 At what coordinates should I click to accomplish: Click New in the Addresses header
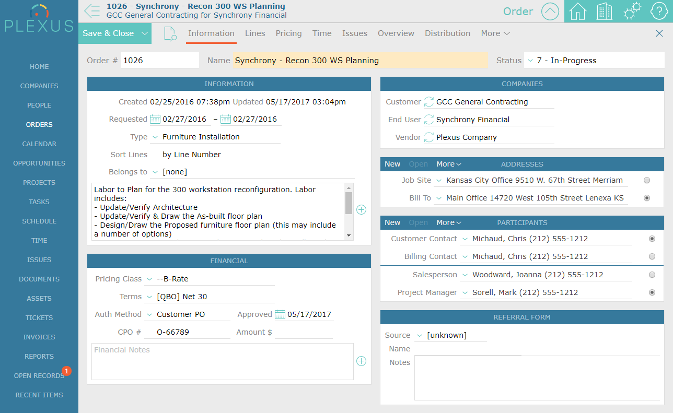coord(392,164)
